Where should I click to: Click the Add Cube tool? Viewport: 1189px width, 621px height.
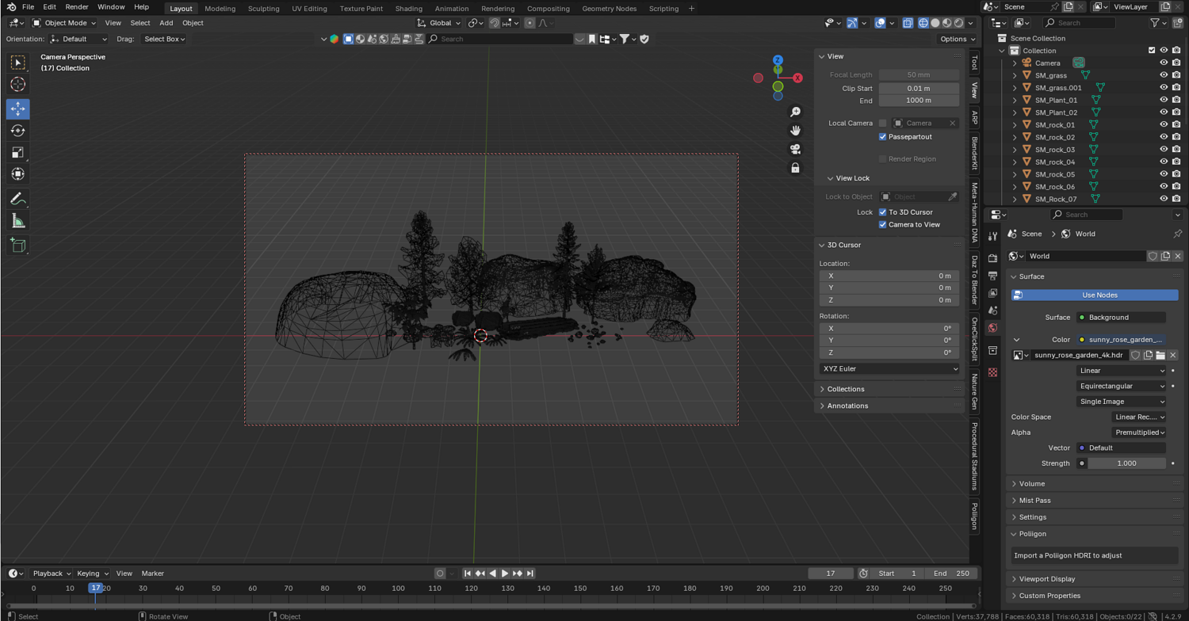17,246
